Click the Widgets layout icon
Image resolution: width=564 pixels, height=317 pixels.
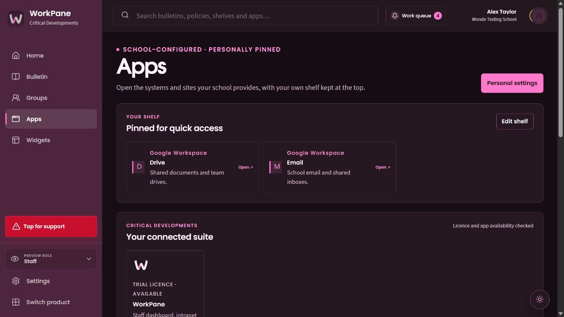click(x=16, y=140)
